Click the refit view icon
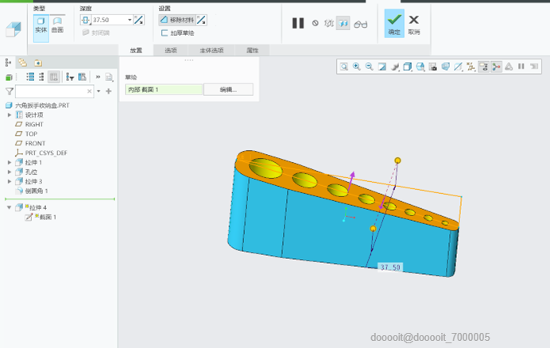Screen dimensions: 550x348 click(344, 66)
